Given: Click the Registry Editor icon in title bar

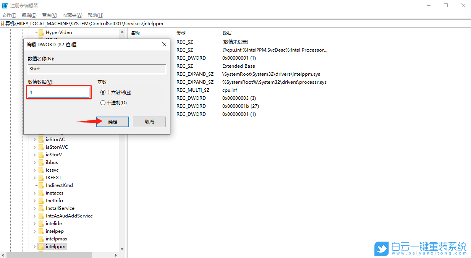Looking at the screenshot, I should point(5,5).
